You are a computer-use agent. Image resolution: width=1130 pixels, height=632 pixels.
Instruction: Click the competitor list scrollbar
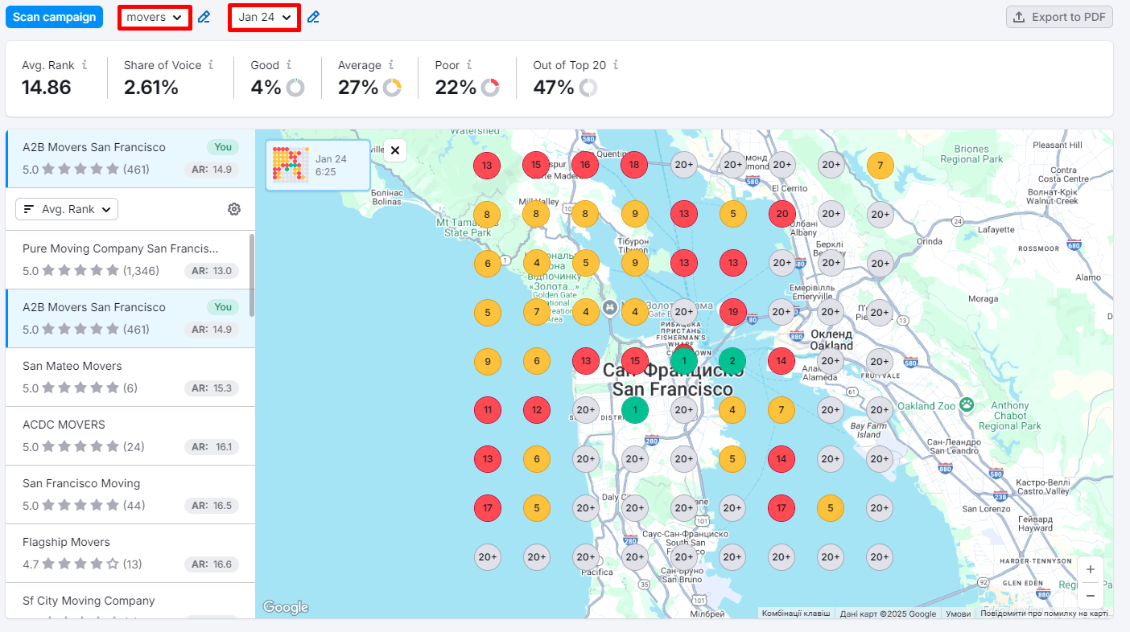point(252,275)
